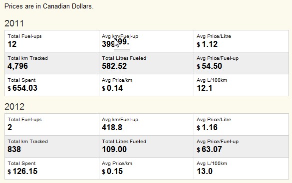
Task: Click the 2011 Avg Price/Litre value $1.12
Action: click(207, 44)
